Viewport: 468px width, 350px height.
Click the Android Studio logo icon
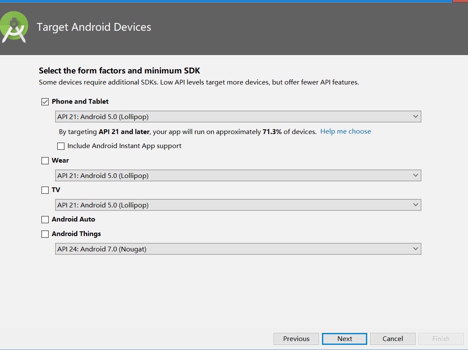[x=14, y=27]
